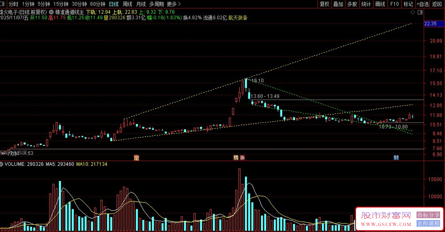Switch to 60分钟 period
The height and width of the screenshot is (232, 445).
[97, 4]
